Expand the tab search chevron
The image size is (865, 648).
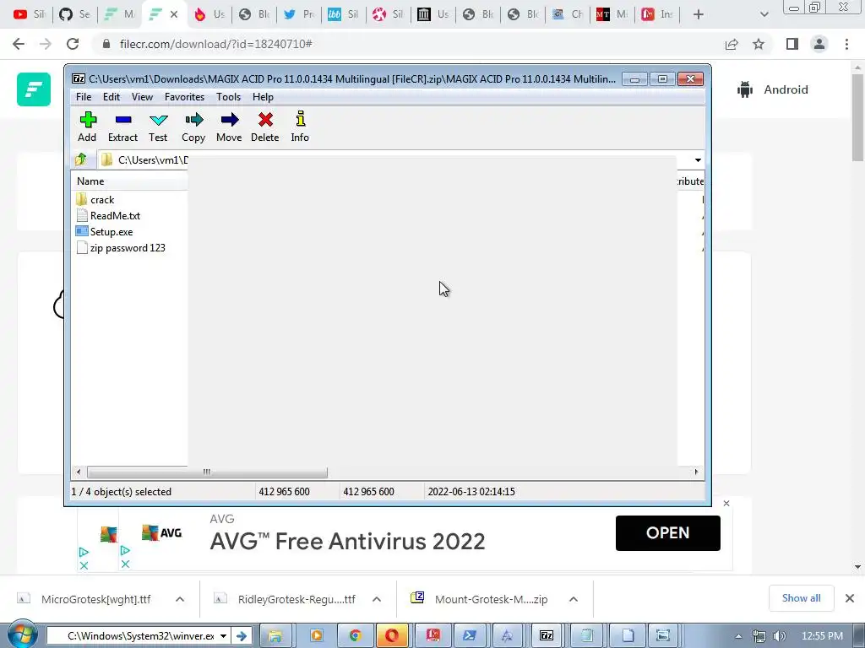[764, 14]
